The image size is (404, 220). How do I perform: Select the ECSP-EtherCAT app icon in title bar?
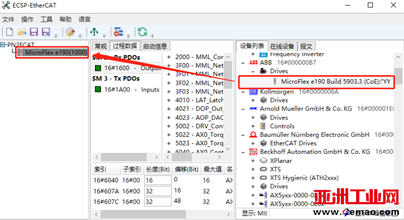6,5
